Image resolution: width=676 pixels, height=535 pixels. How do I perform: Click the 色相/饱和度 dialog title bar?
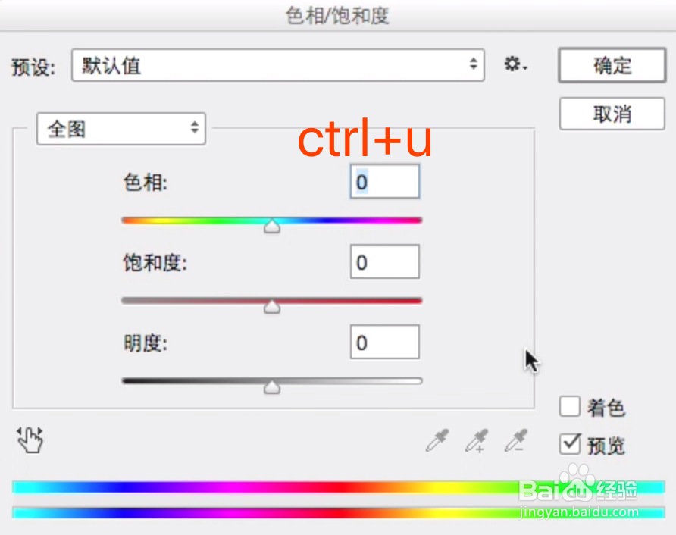click(x=338, y=15)
